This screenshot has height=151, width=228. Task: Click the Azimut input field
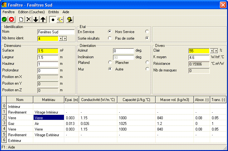pos(124,51)
